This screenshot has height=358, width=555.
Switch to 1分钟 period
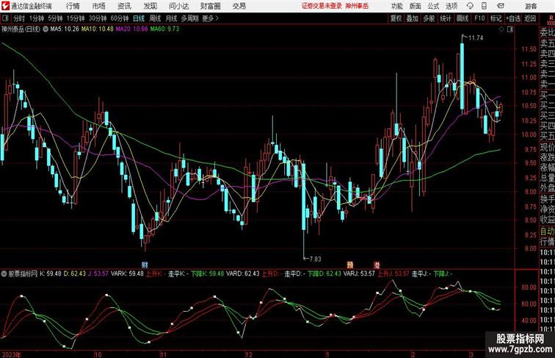pos(37,18)
